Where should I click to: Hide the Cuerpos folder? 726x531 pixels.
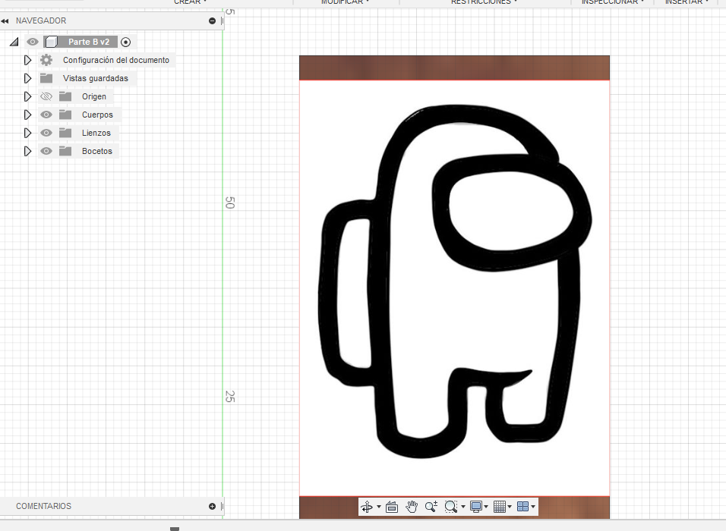coord(46,115)
